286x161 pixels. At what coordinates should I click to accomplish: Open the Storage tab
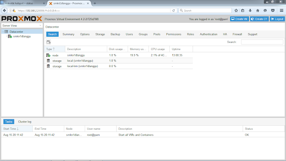pyautogui.click(x=100, y=34)
